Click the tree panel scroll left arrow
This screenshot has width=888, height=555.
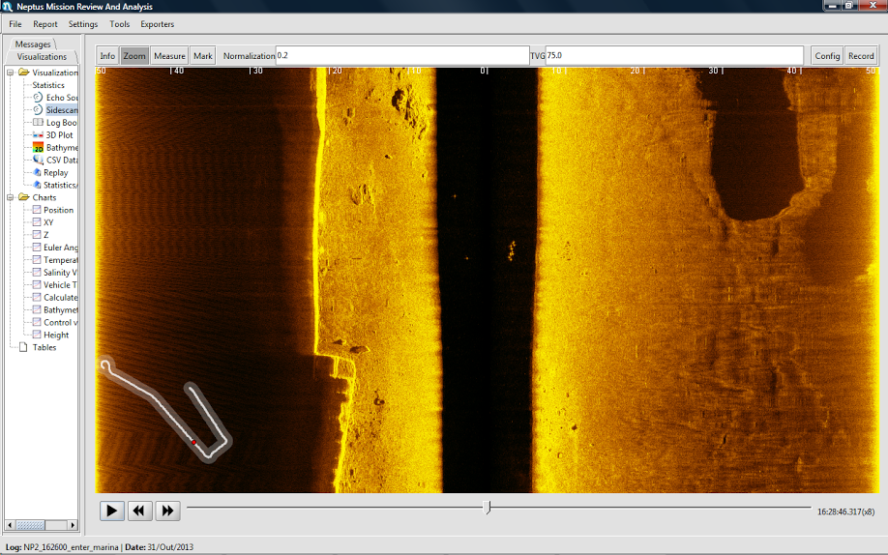(10, 525)
